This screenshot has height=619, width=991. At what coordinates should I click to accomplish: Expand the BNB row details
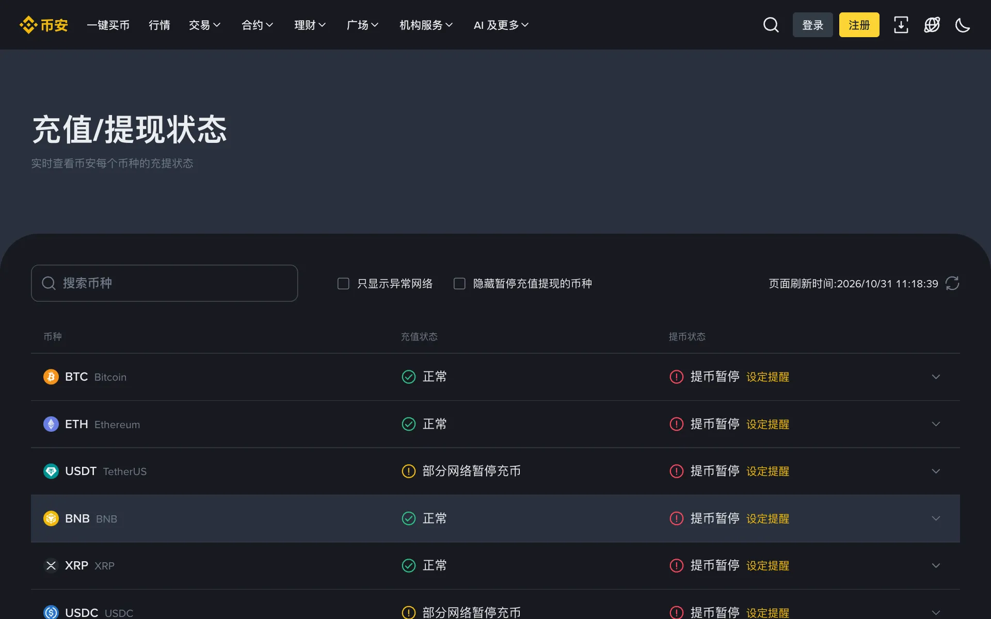tap(936, 518)
